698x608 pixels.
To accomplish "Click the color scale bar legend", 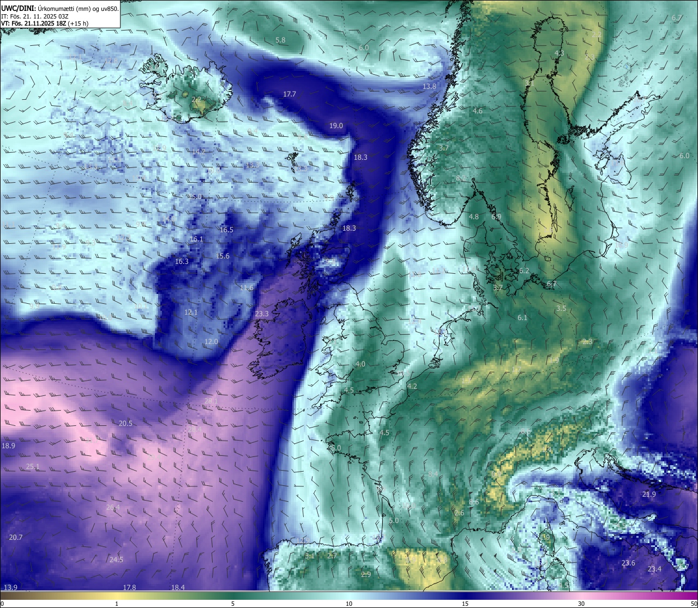I will (x=349, y=595).
